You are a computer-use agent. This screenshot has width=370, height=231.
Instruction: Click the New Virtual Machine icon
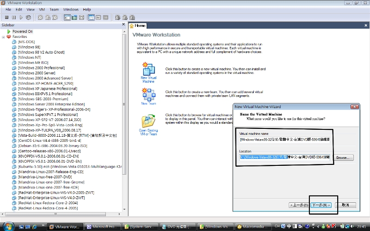(x=148, y=69)
